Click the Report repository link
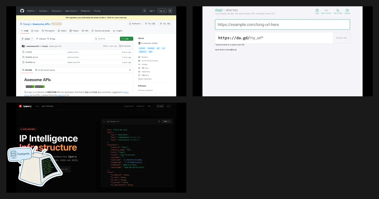The image size is (379, 199). coord(145,79)
